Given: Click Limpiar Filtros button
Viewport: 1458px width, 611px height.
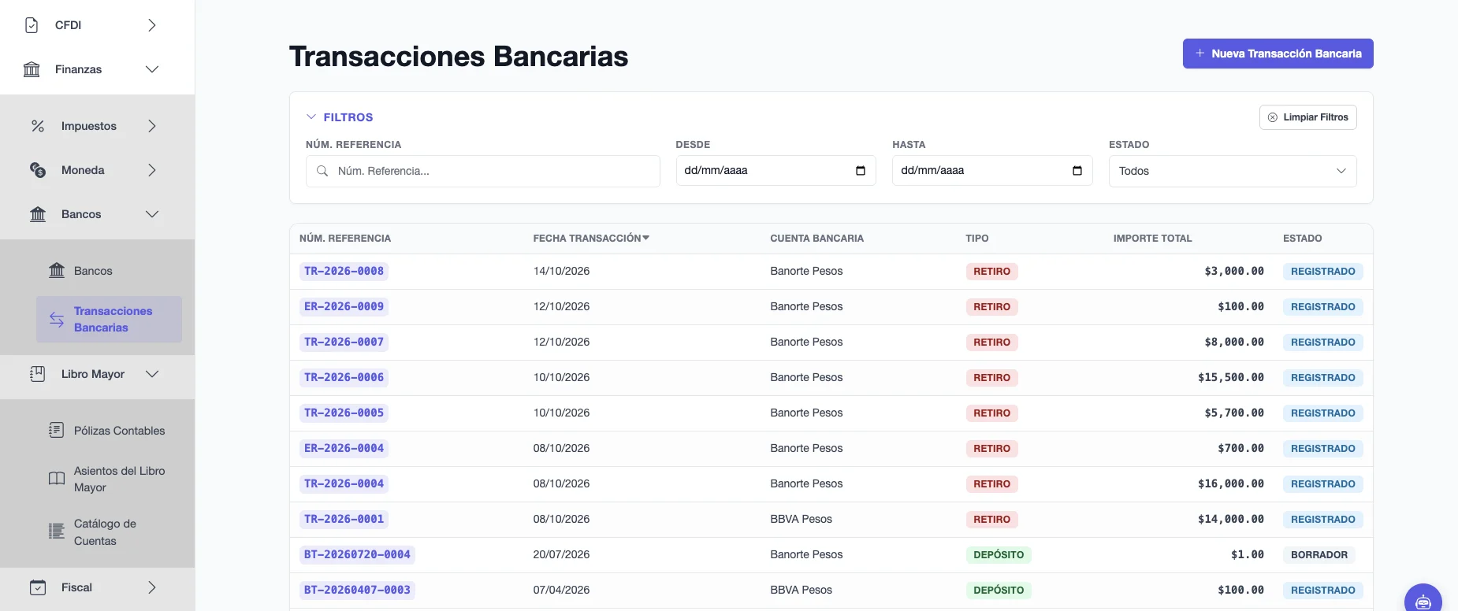Looking at the screenshot, I should [1308, 117].
